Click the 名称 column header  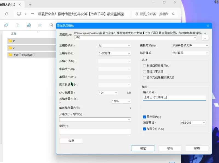click(x=14, y=34)
